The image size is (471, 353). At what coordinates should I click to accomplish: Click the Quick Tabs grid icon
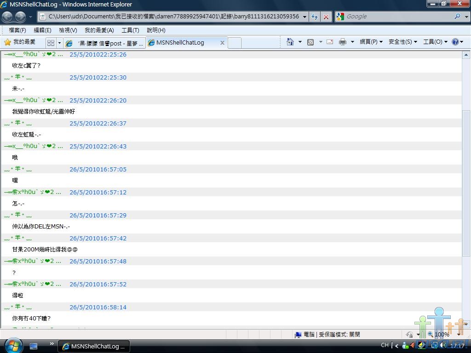(x=51, y=43)
